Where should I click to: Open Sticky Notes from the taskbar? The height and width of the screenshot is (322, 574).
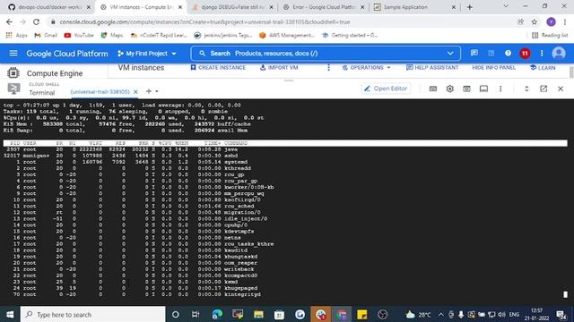[x=362, y=314]
